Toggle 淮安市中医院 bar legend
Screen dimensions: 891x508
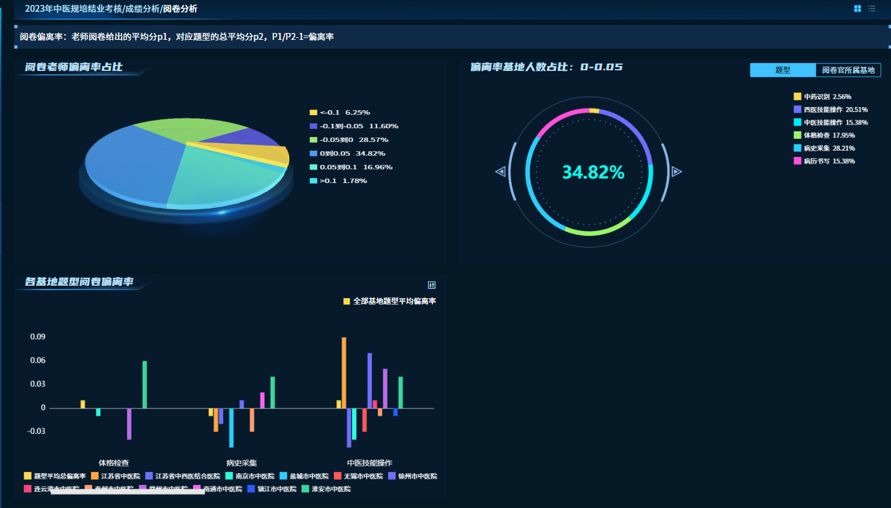(326, 489)
